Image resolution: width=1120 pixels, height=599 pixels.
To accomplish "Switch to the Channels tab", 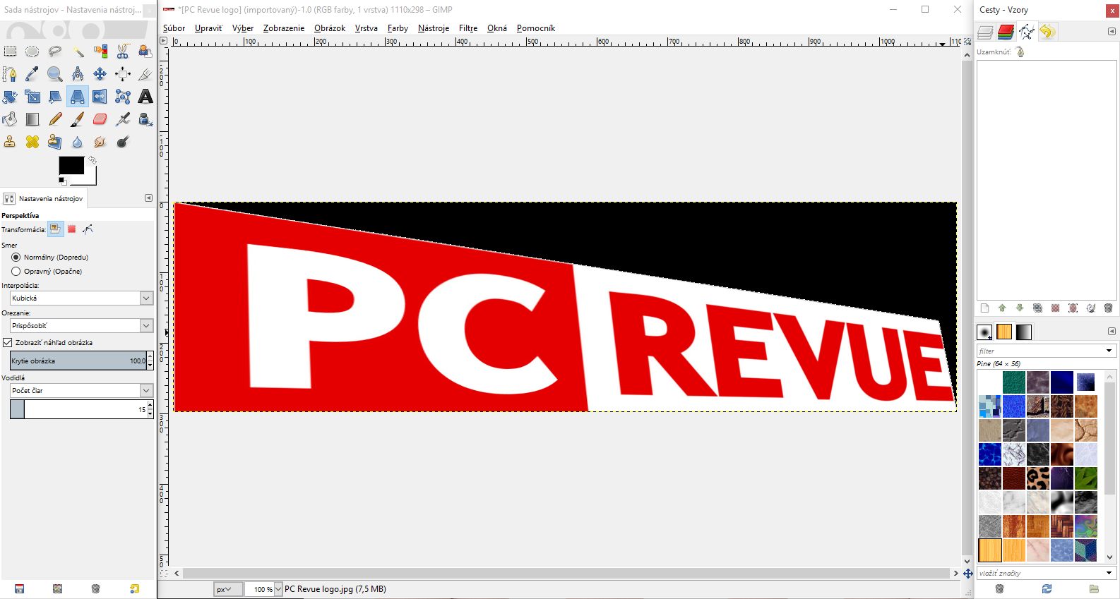I will (x=1006, y=32).
